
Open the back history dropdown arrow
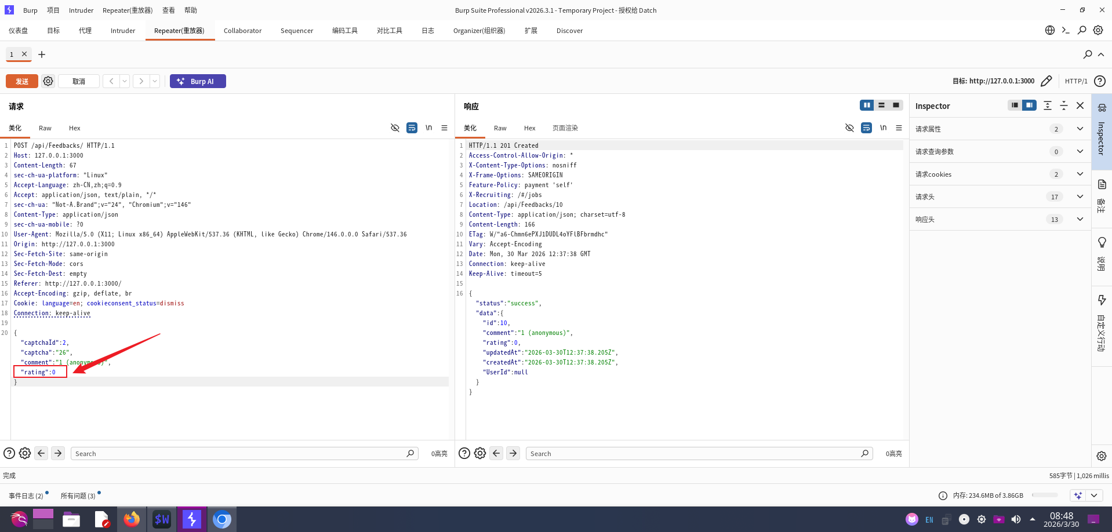[x=125, y=81]
